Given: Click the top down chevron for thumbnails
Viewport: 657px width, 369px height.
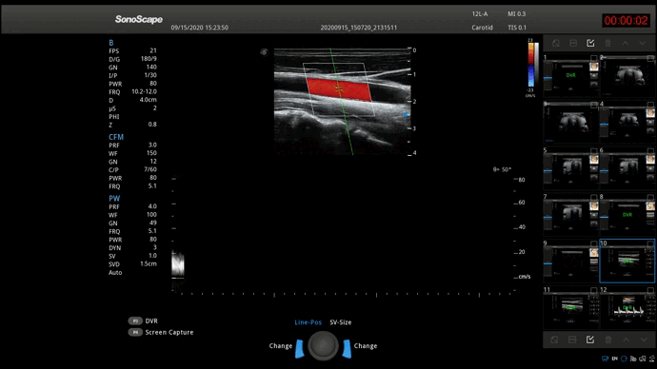Looking at the screenshot, I should pos(643,43).
